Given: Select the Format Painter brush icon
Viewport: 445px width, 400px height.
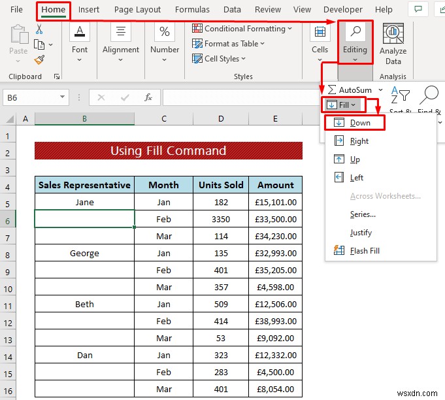Looking at the screenshot, I should (39, 60).
